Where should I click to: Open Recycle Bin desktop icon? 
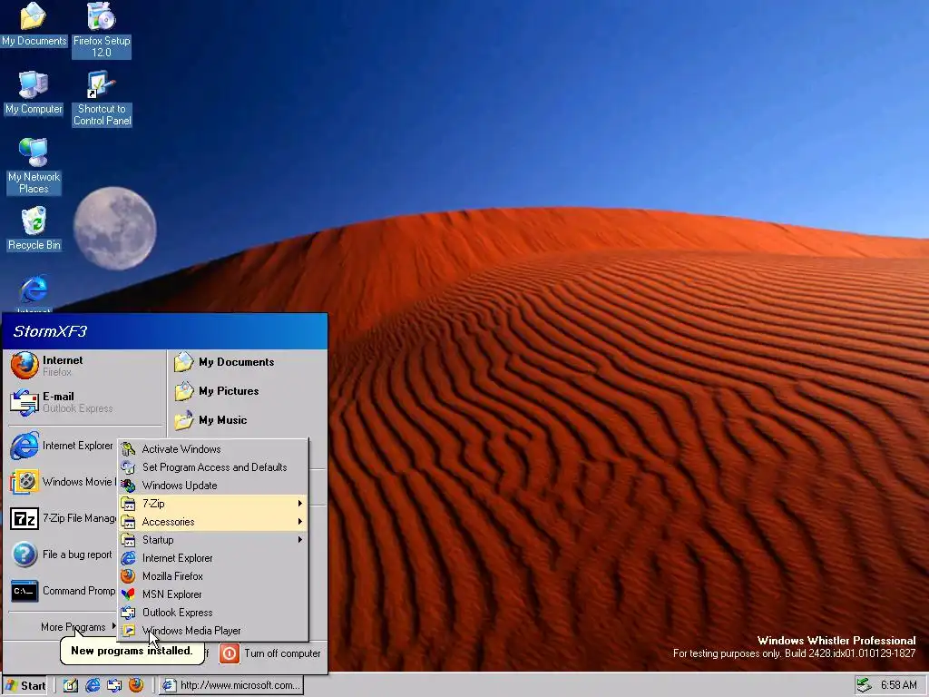pyautogui.click(x=34, y=229)
